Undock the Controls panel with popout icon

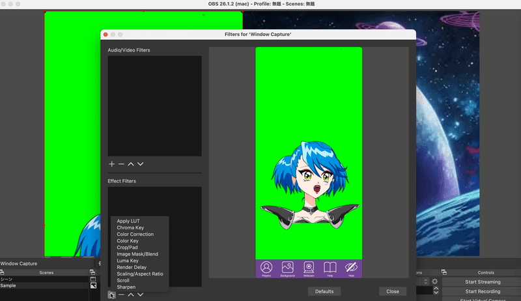pos(444,272)
